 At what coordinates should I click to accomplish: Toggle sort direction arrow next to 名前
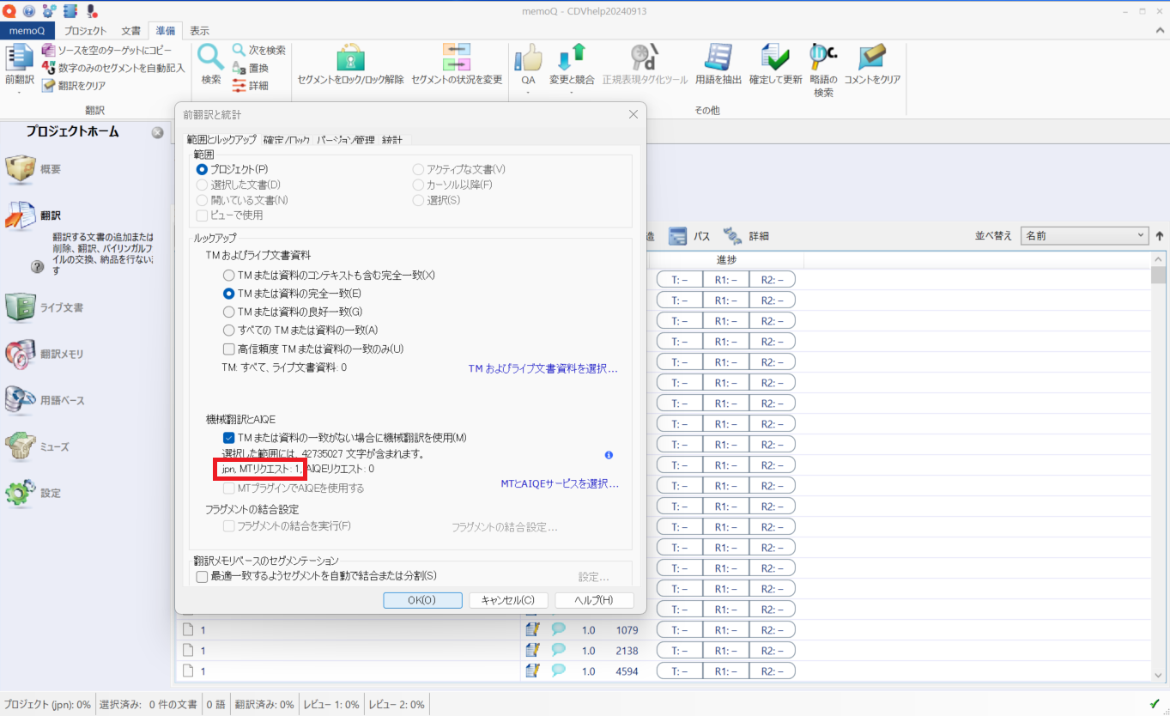point(1160,235)
